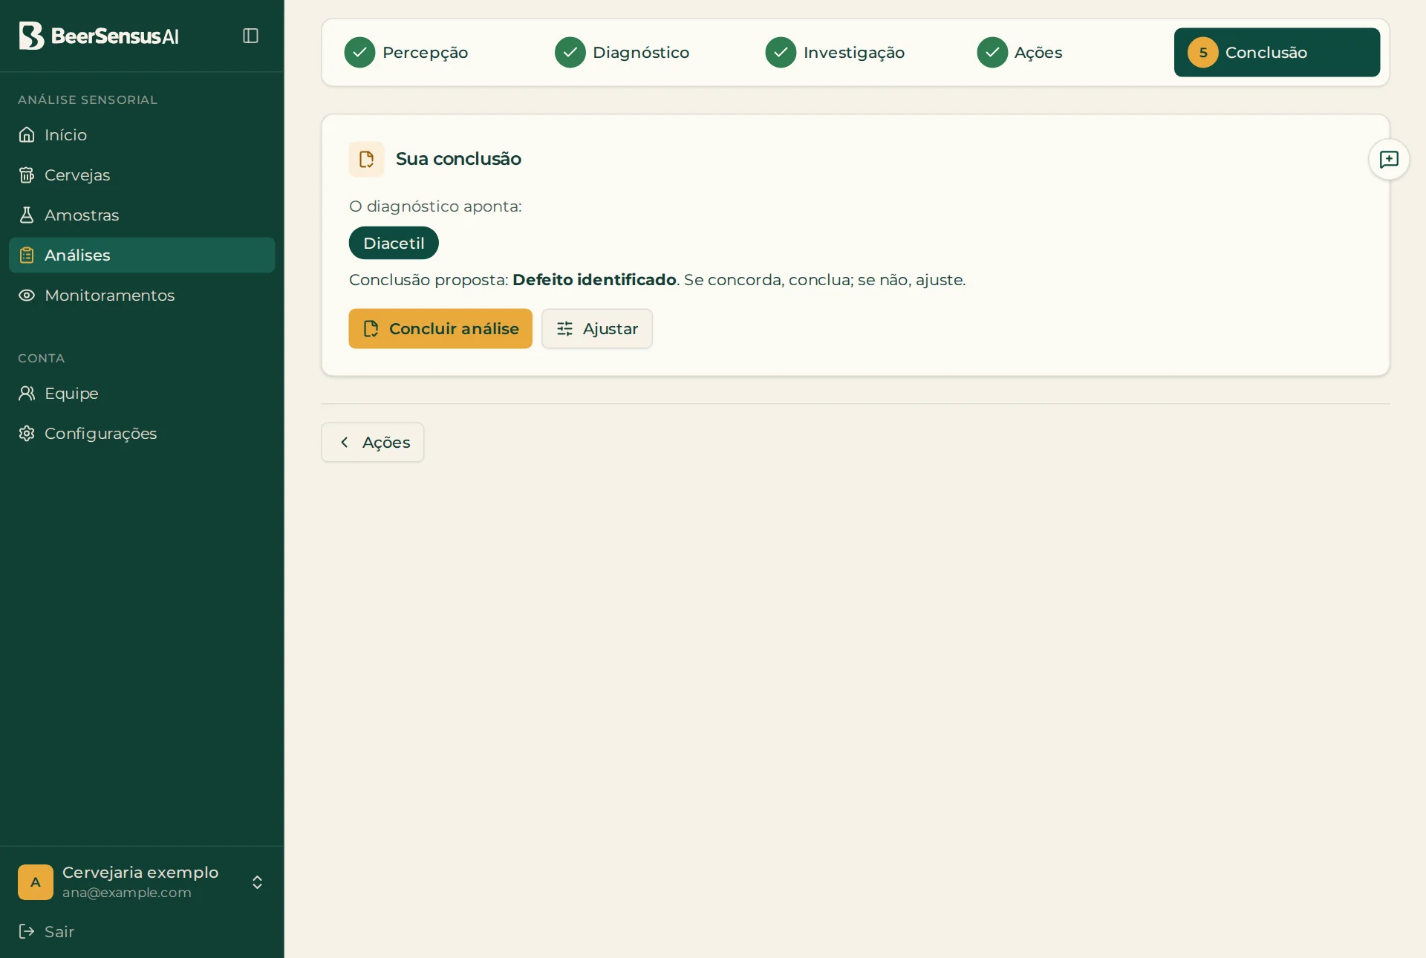Select Análises in the sidebar
Image resolution: width=1426 pixels, height=958 pixels.
pyautogui.click(x=142, y=255)
